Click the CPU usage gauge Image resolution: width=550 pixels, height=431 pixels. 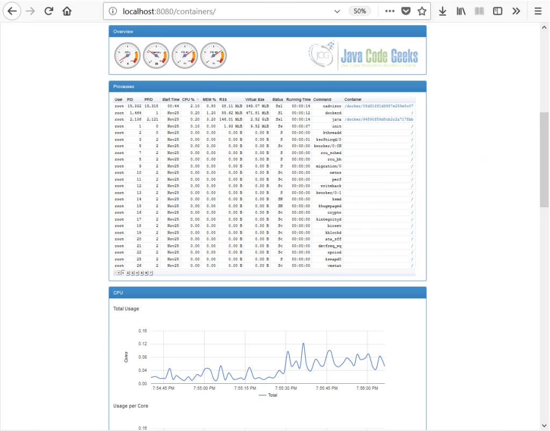point(127,55)
